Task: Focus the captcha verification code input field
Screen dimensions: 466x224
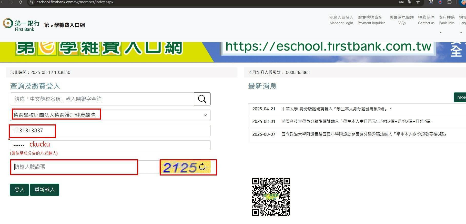Action: [74, 167]
